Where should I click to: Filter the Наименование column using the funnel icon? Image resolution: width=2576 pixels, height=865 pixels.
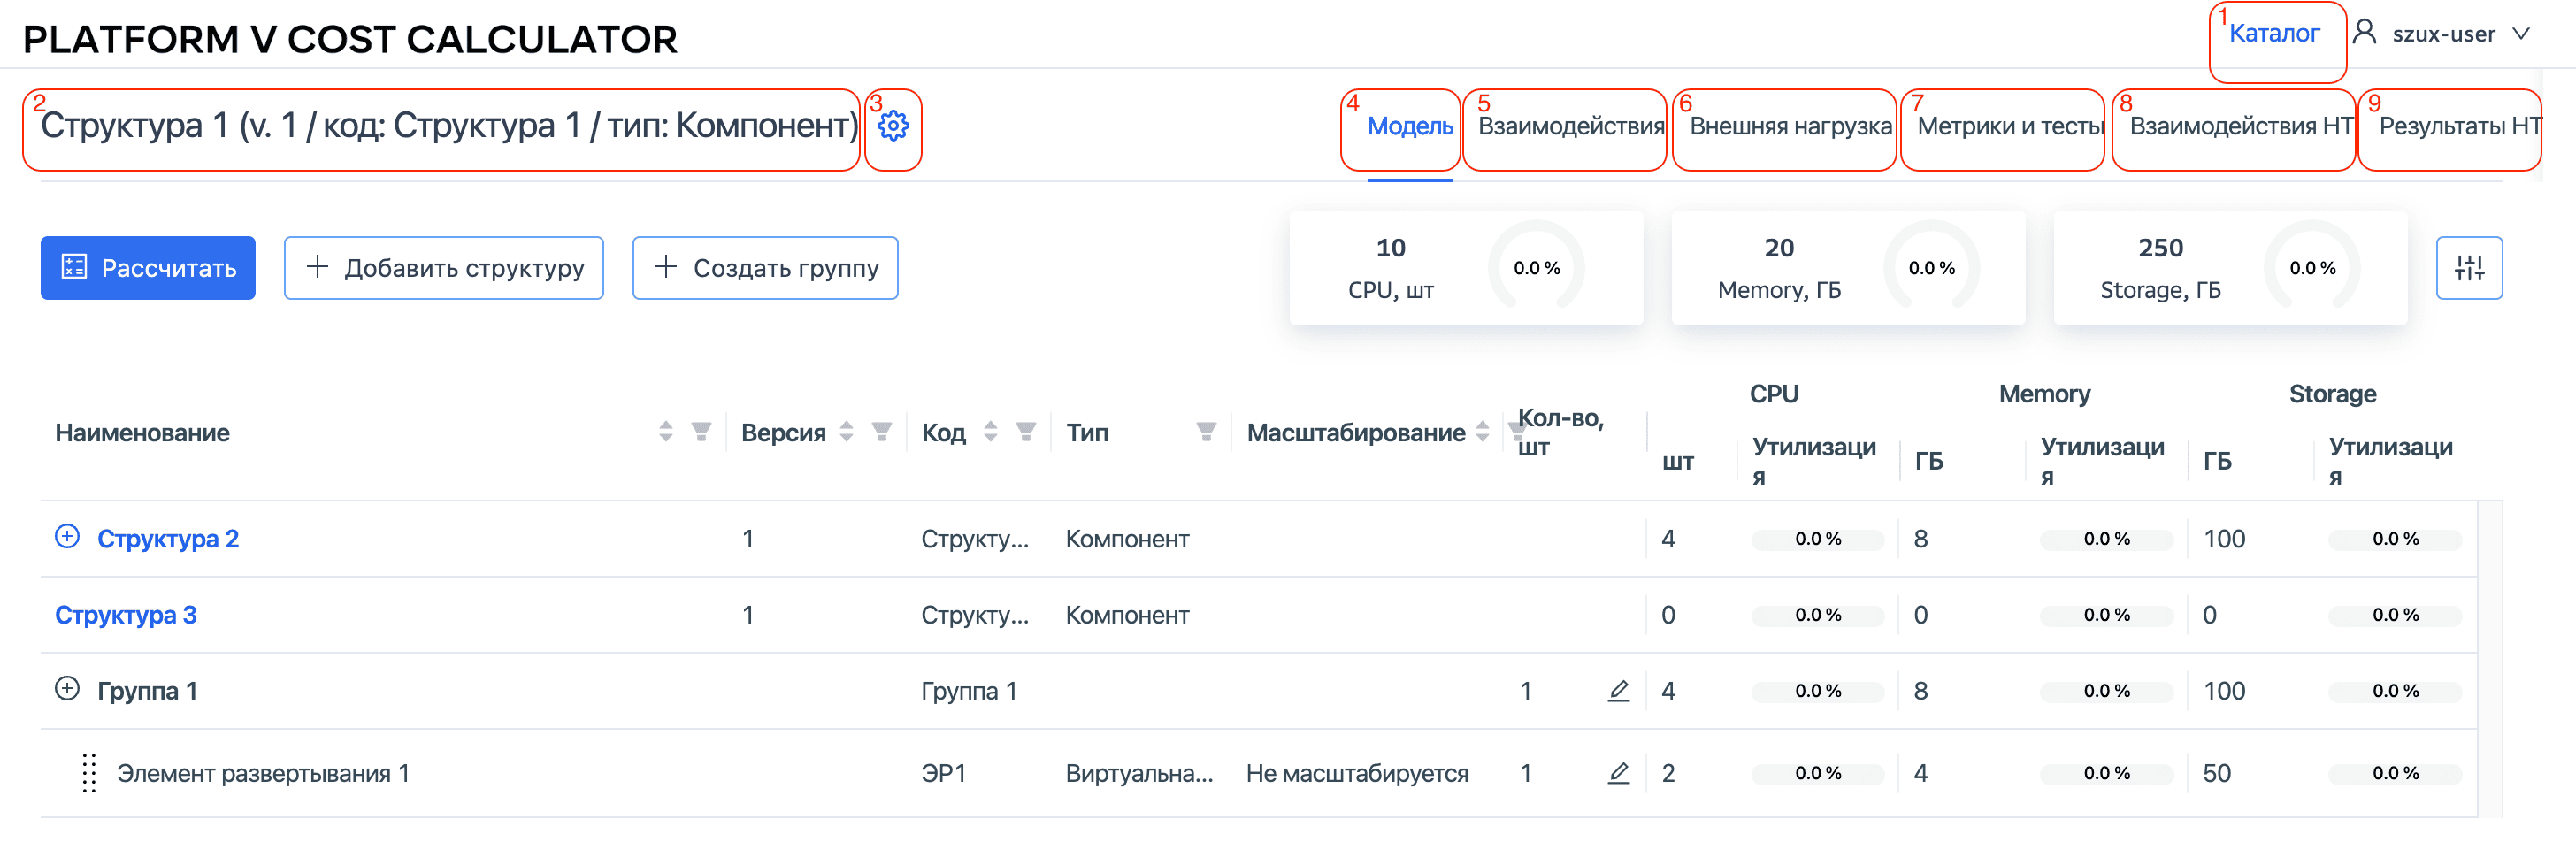pos(701,432)
